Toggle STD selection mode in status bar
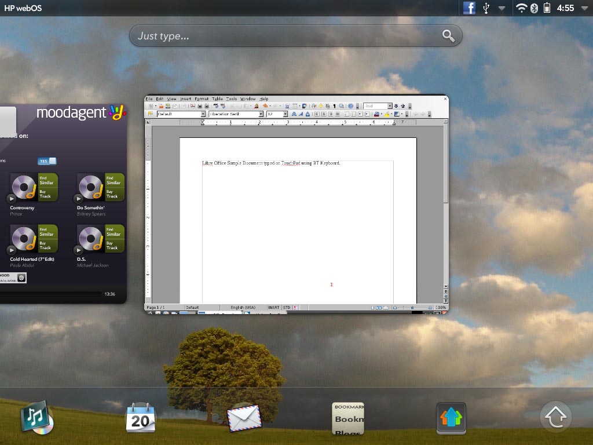This screenshot has height=445, width=593. coord(286,308)
